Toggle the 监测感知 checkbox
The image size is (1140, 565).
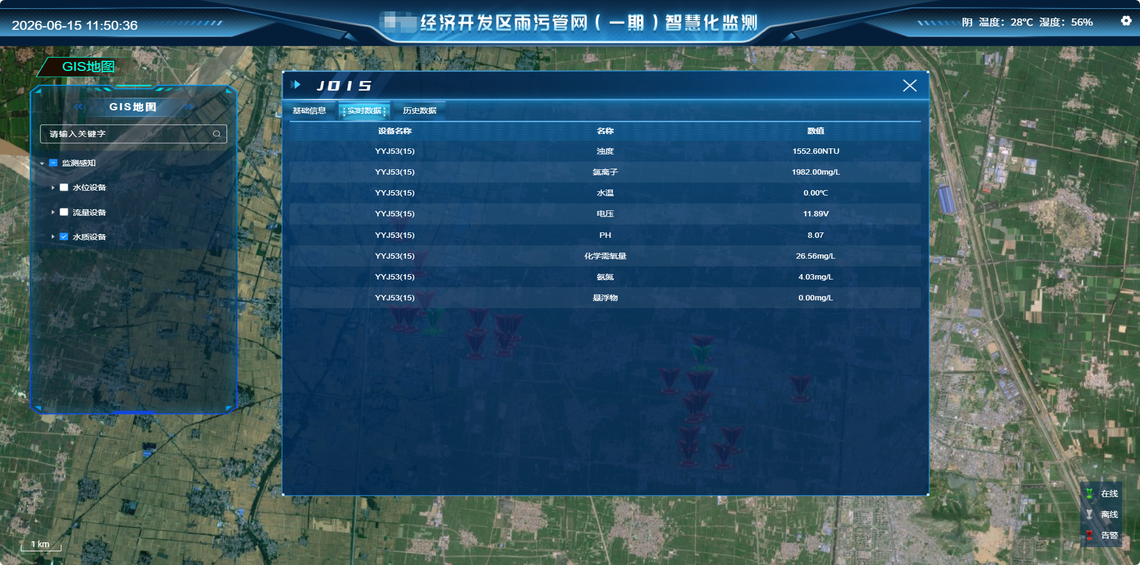[x=53, y=163]
